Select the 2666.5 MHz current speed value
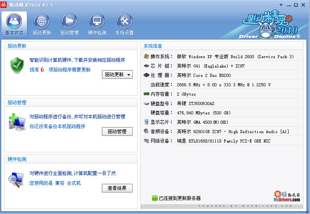Viewport: 310px width, 214px height. 224,85
